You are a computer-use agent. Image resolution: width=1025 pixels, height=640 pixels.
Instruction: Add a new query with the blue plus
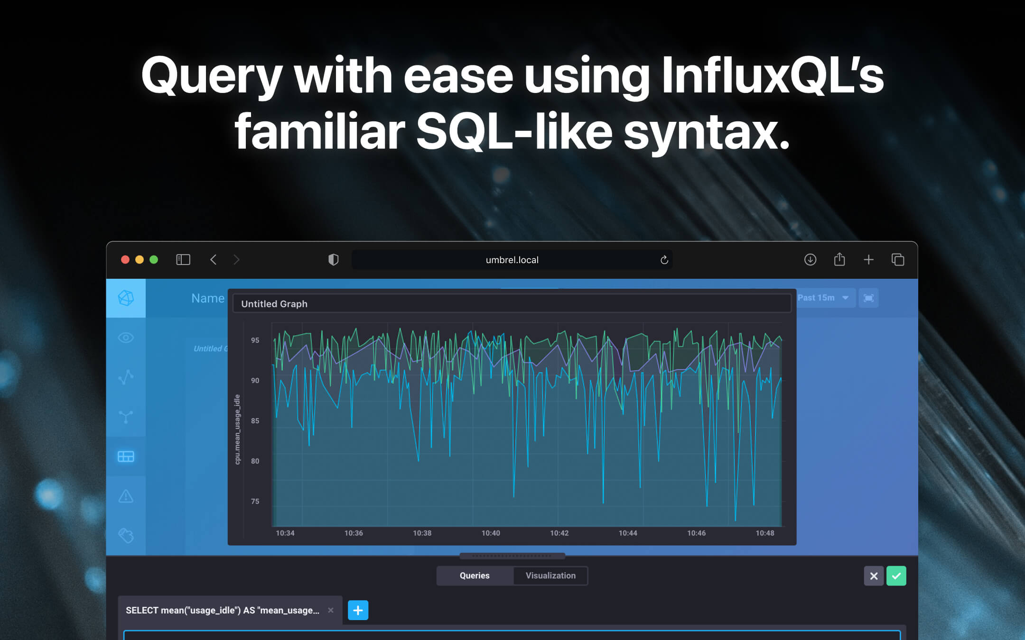358,610
